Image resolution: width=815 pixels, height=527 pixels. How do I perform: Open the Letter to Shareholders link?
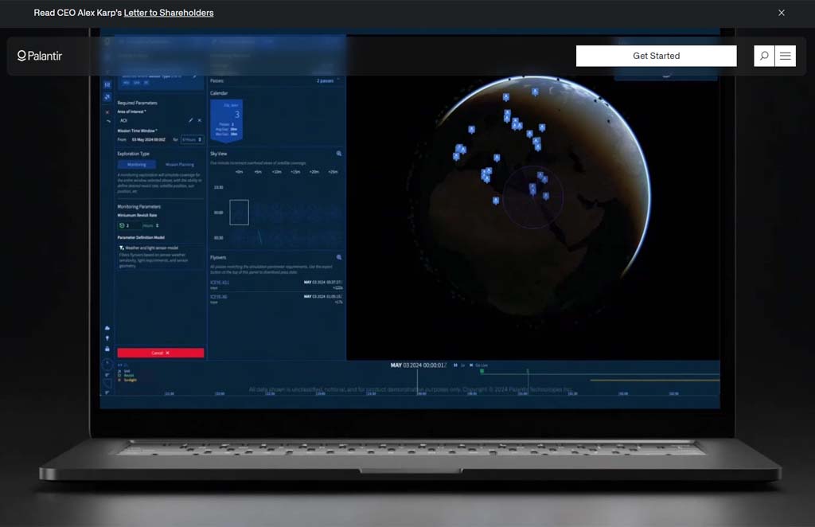click(169, 13)
